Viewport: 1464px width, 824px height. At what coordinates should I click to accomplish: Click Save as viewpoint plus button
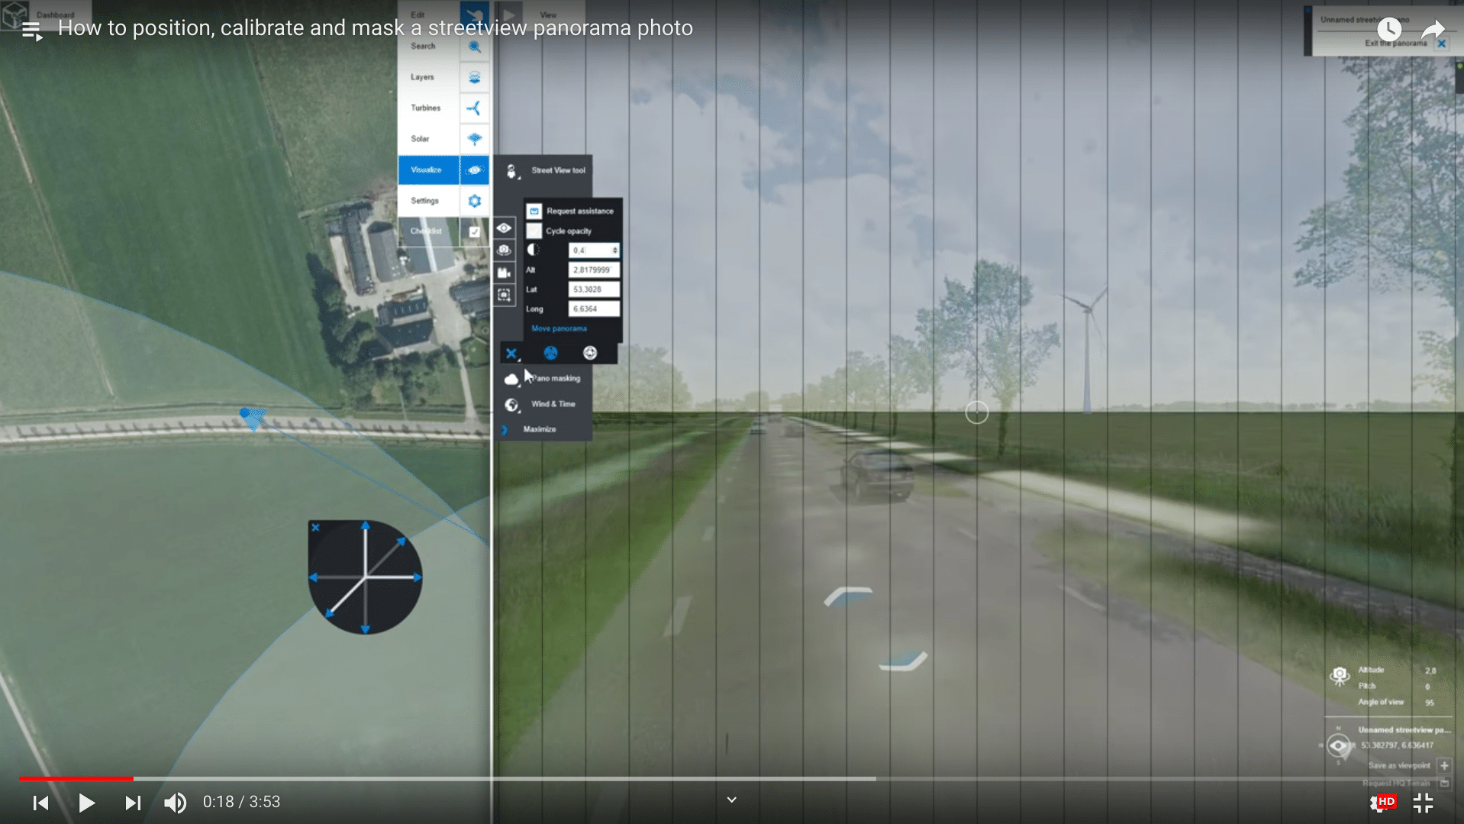tap(1444, 765)
